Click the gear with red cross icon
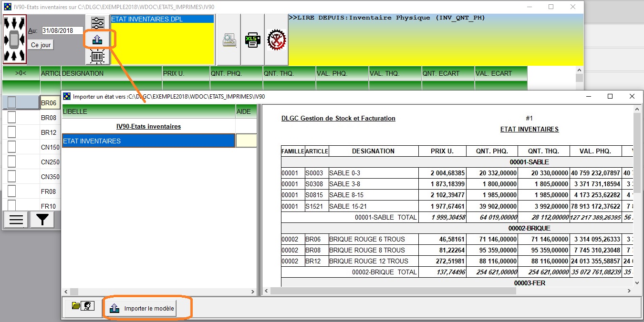 [x=276, y=40]
